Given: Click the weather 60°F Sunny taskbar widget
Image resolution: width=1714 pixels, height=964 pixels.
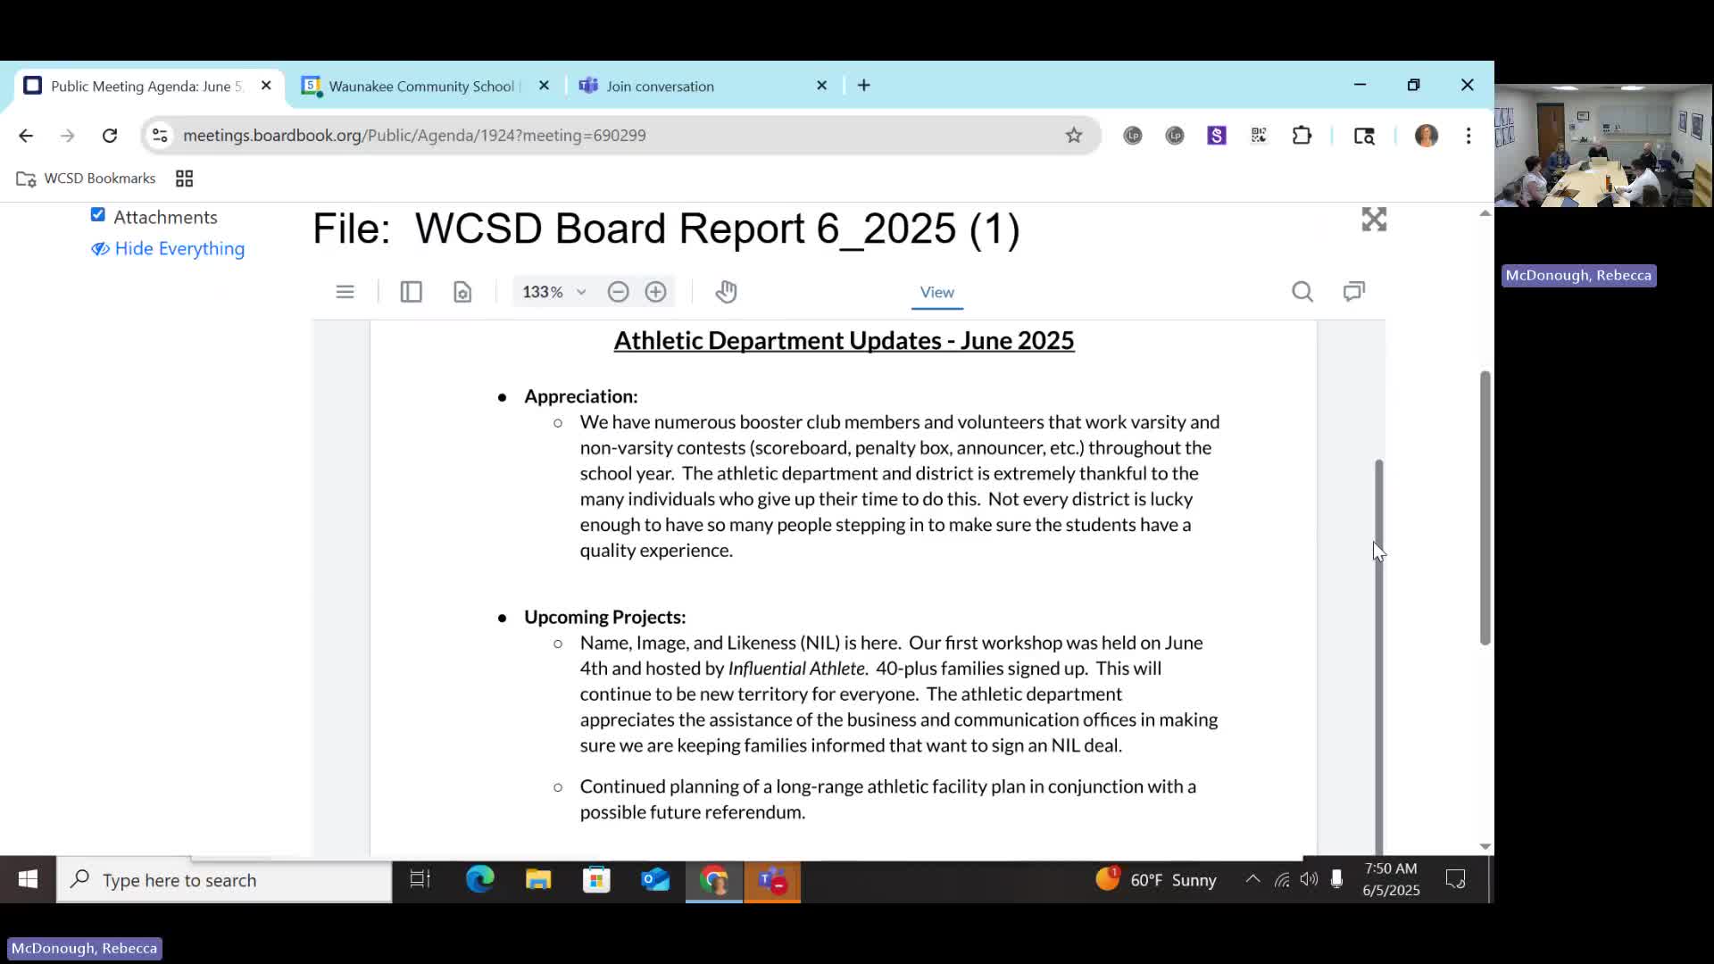Looking at the screenshot, I should click(1156, 879).
